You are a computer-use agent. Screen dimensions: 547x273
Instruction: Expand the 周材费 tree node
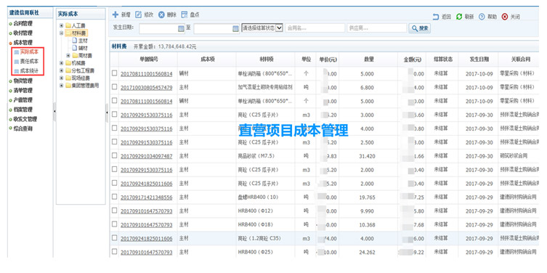pyautogui.click(x=68, y=55)
